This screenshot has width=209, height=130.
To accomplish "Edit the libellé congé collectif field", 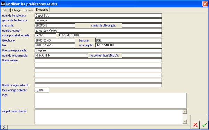I will point(98,85).
